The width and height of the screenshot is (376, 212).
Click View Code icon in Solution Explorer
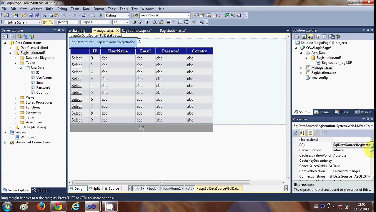coord(318,37)
